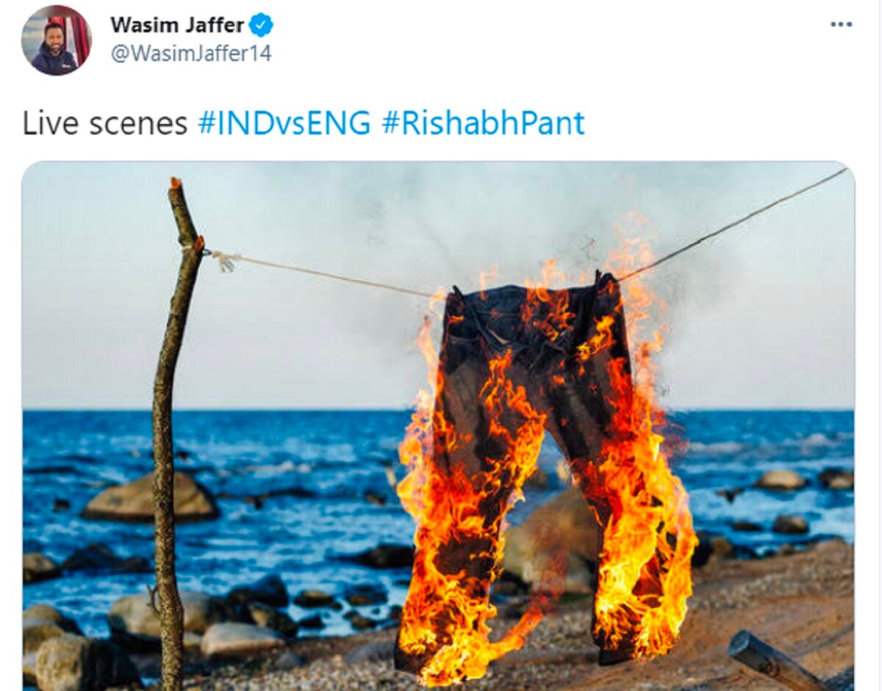Open the #INDvsENG hashtag
The height and width of the screenshot is (691, 882).
click(284, 123)
